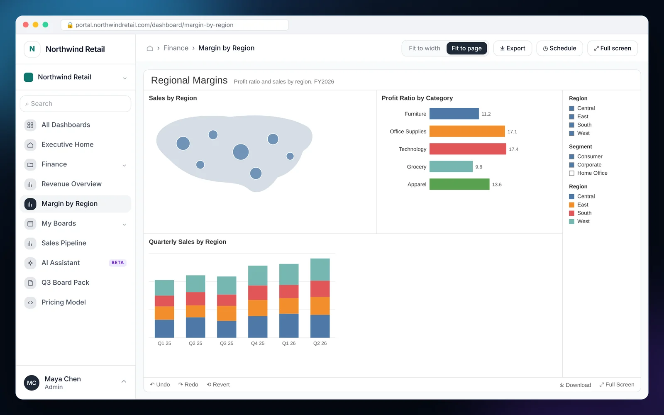
Task: Click the BETA badge next to AI Assistant
Action: click(117, 263)
